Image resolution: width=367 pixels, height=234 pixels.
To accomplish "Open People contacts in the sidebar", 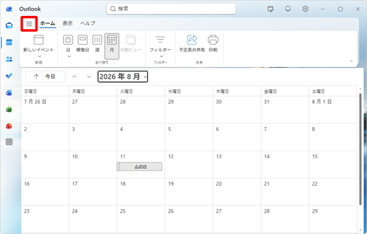I will [x=9, y=59].
